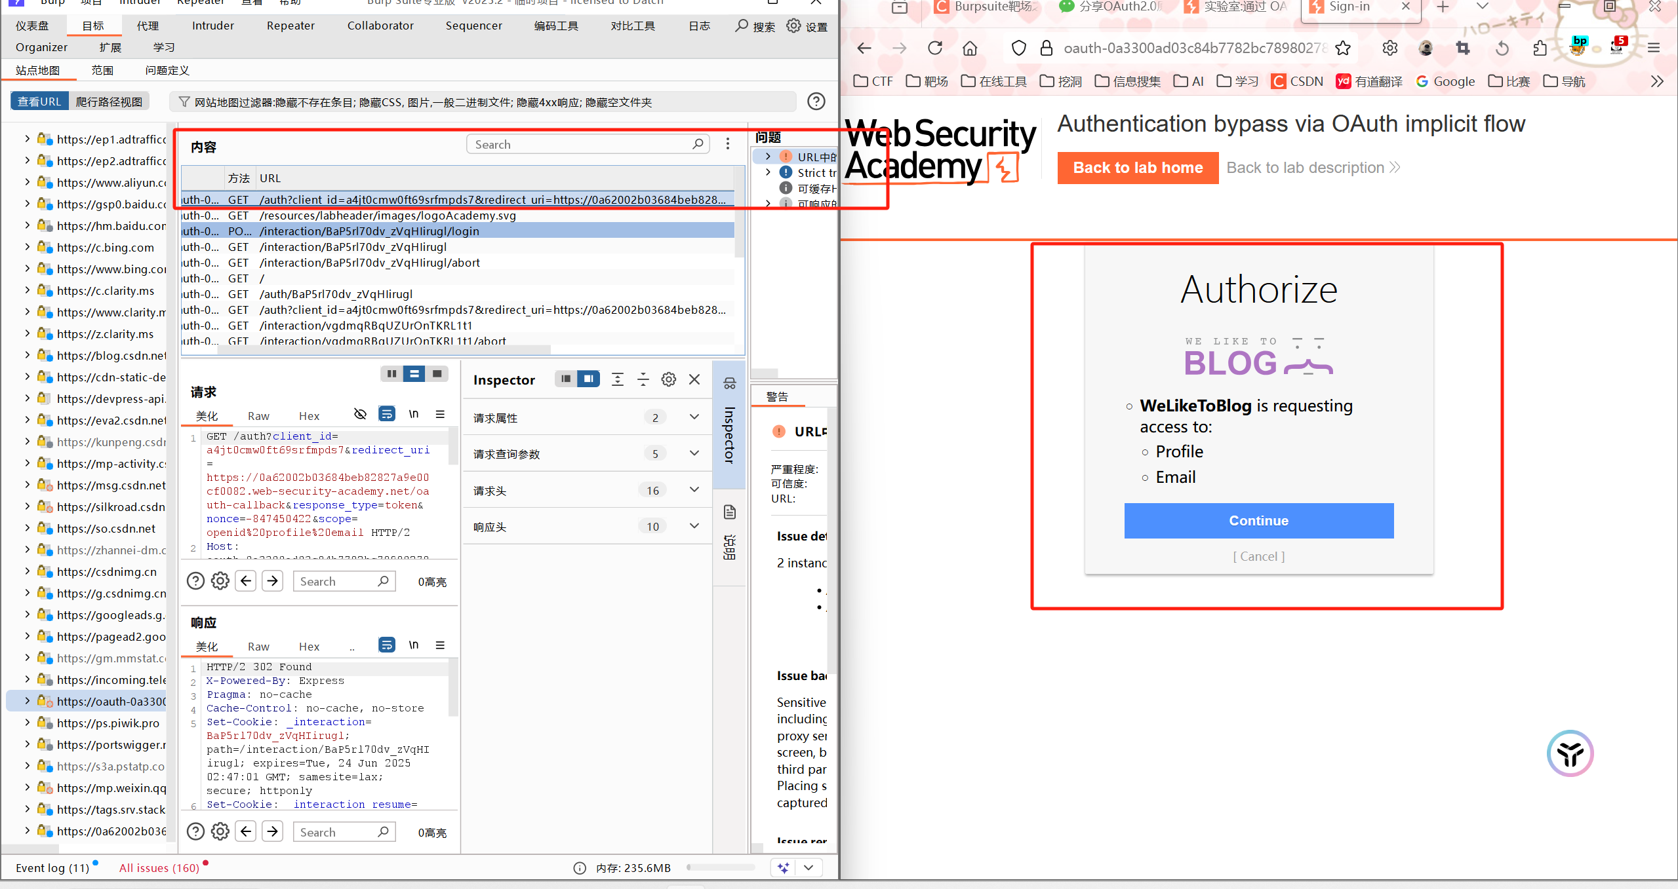Click the site map filter funnel icon
The height and width of the screenshot is (889, 1678).
(x=184, y=102)
